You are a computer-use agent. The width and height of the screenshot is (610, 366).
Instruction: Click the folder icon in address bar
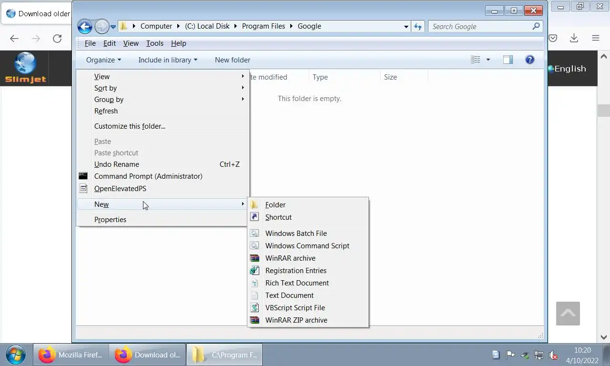coord(124,26)
